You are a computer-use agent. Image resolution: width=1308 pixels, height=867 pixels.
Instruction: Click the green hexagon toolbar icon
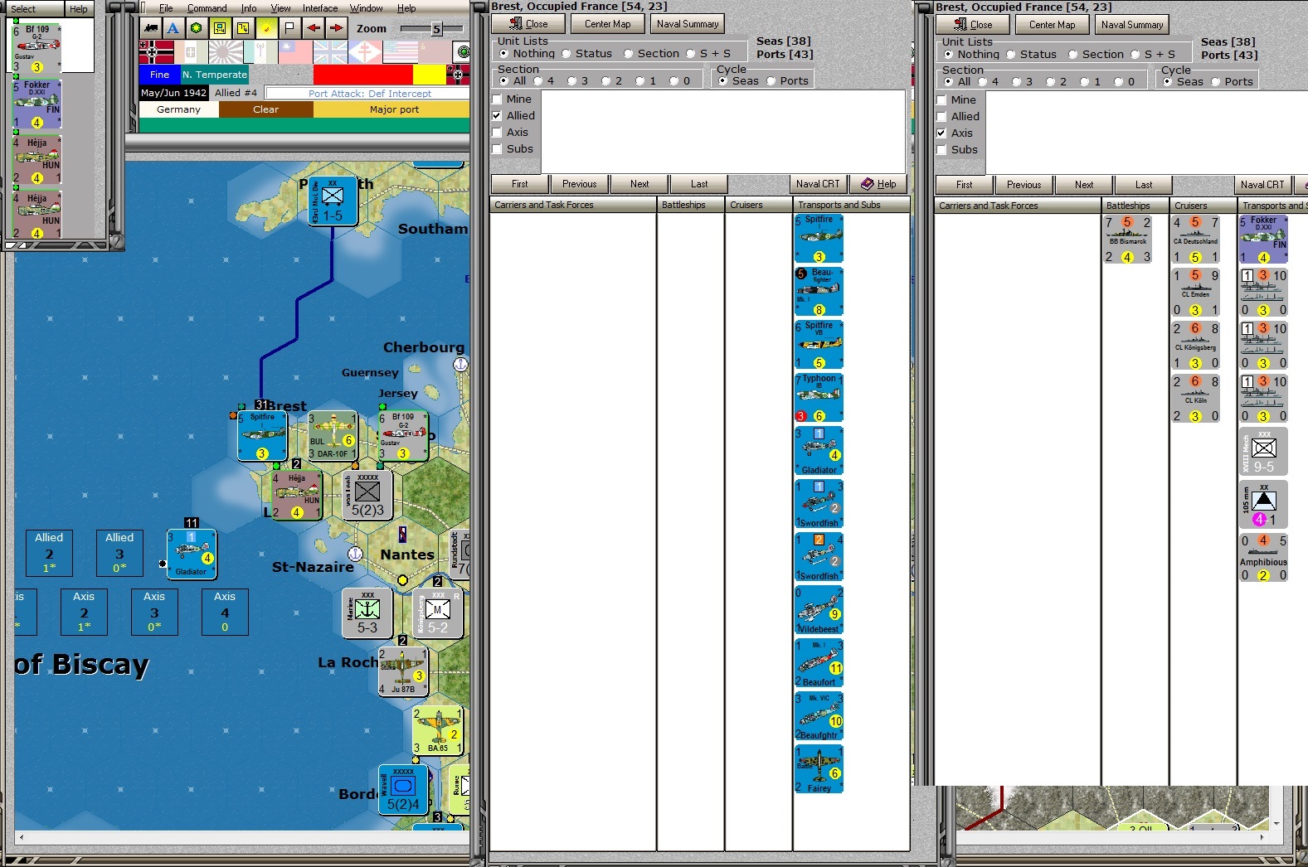tap(196, 28)
